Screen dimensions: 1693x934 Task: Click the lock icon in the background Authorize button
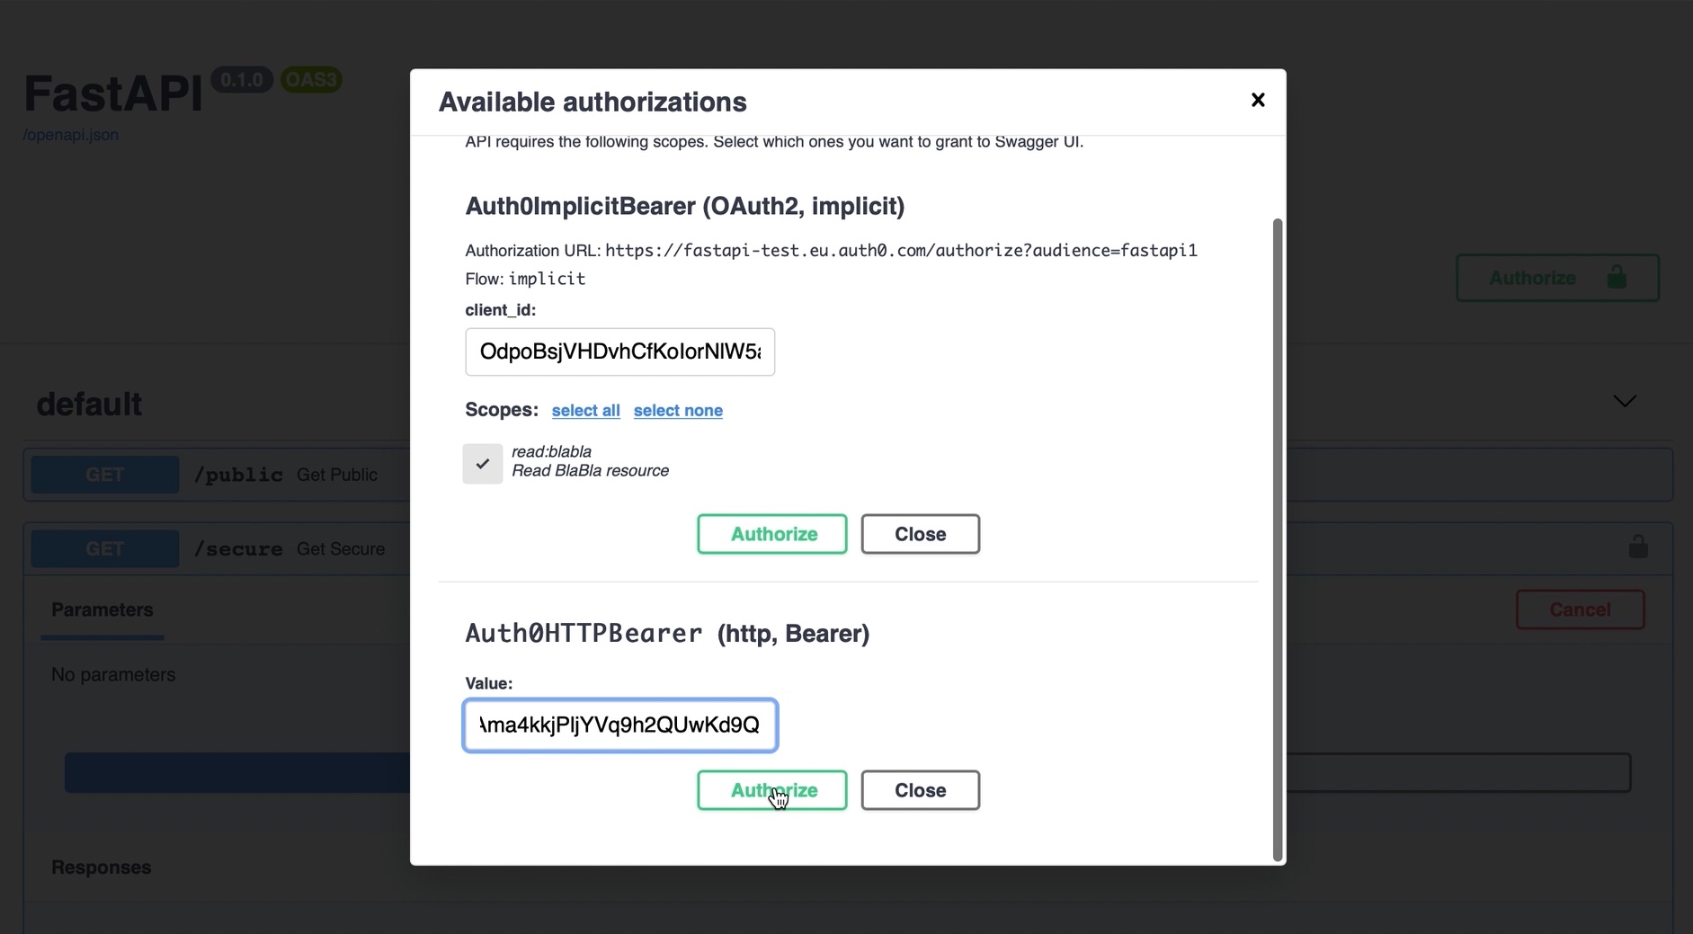point(1617,277)
